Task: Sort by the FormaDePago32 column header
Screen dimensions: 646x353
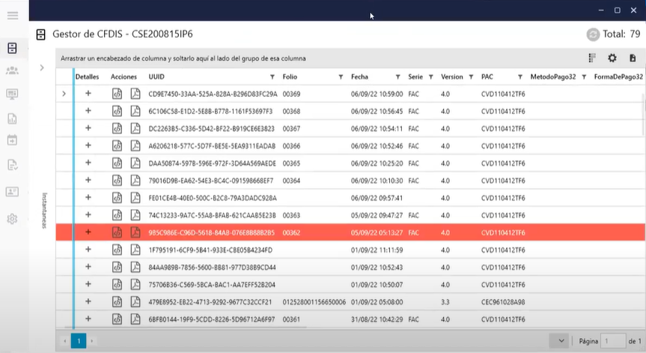Action: point(618,76)
